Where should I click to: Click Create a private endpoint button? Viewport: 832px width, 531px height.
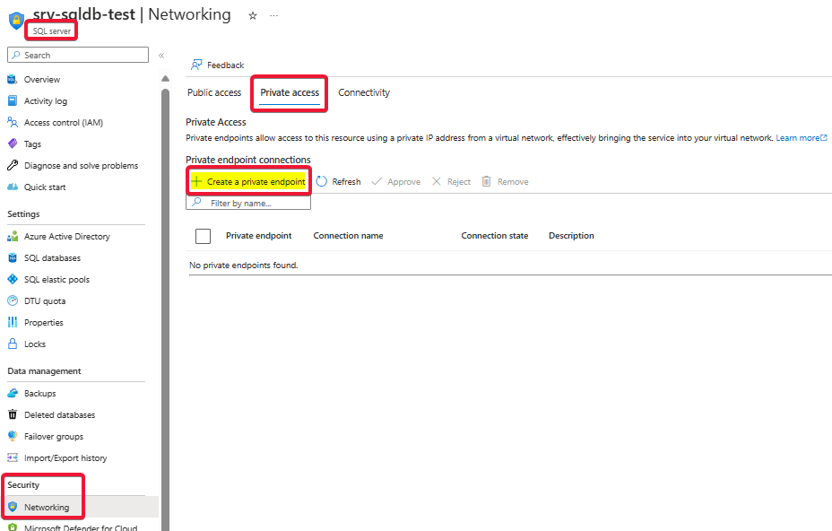click(x=248, y=181)
